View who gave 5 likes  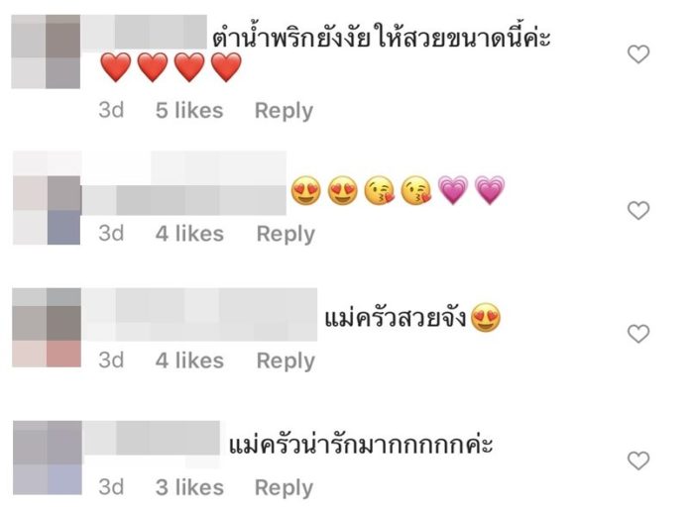(x=189, y=110)
